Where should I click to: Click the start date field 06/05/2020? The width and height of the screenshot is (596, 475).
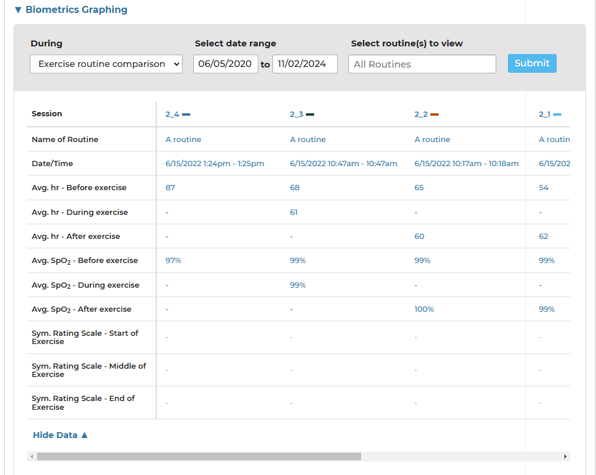(225, 64)
